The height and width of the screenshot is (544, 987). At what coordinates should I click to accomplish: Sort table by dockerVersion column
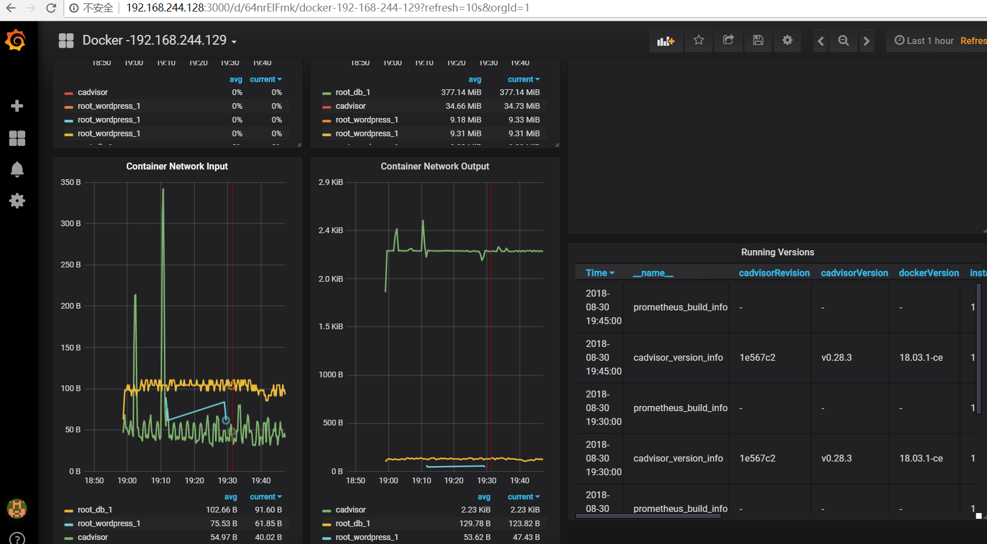[x=929, y=273]
